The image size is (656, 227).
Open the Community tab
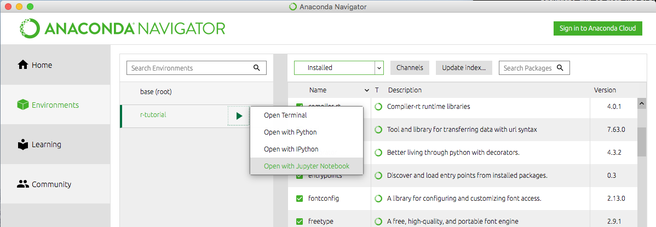[x=55, y=184]
